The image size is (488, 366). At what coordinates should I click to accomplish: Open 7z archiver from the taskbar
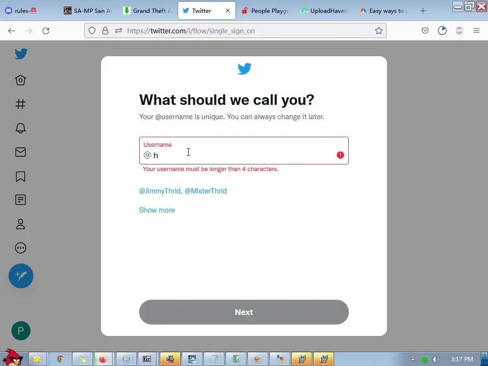[147, 359]
